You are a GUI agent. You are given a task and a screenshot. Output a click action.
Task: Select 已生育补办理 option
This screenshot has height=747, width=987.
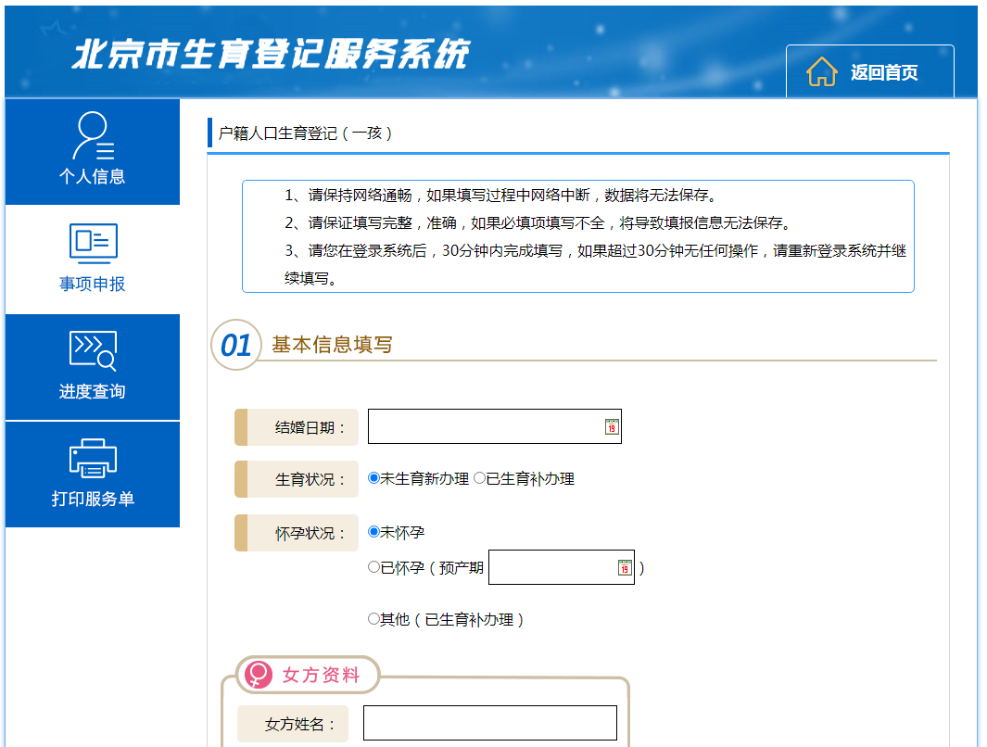(481, 478)
